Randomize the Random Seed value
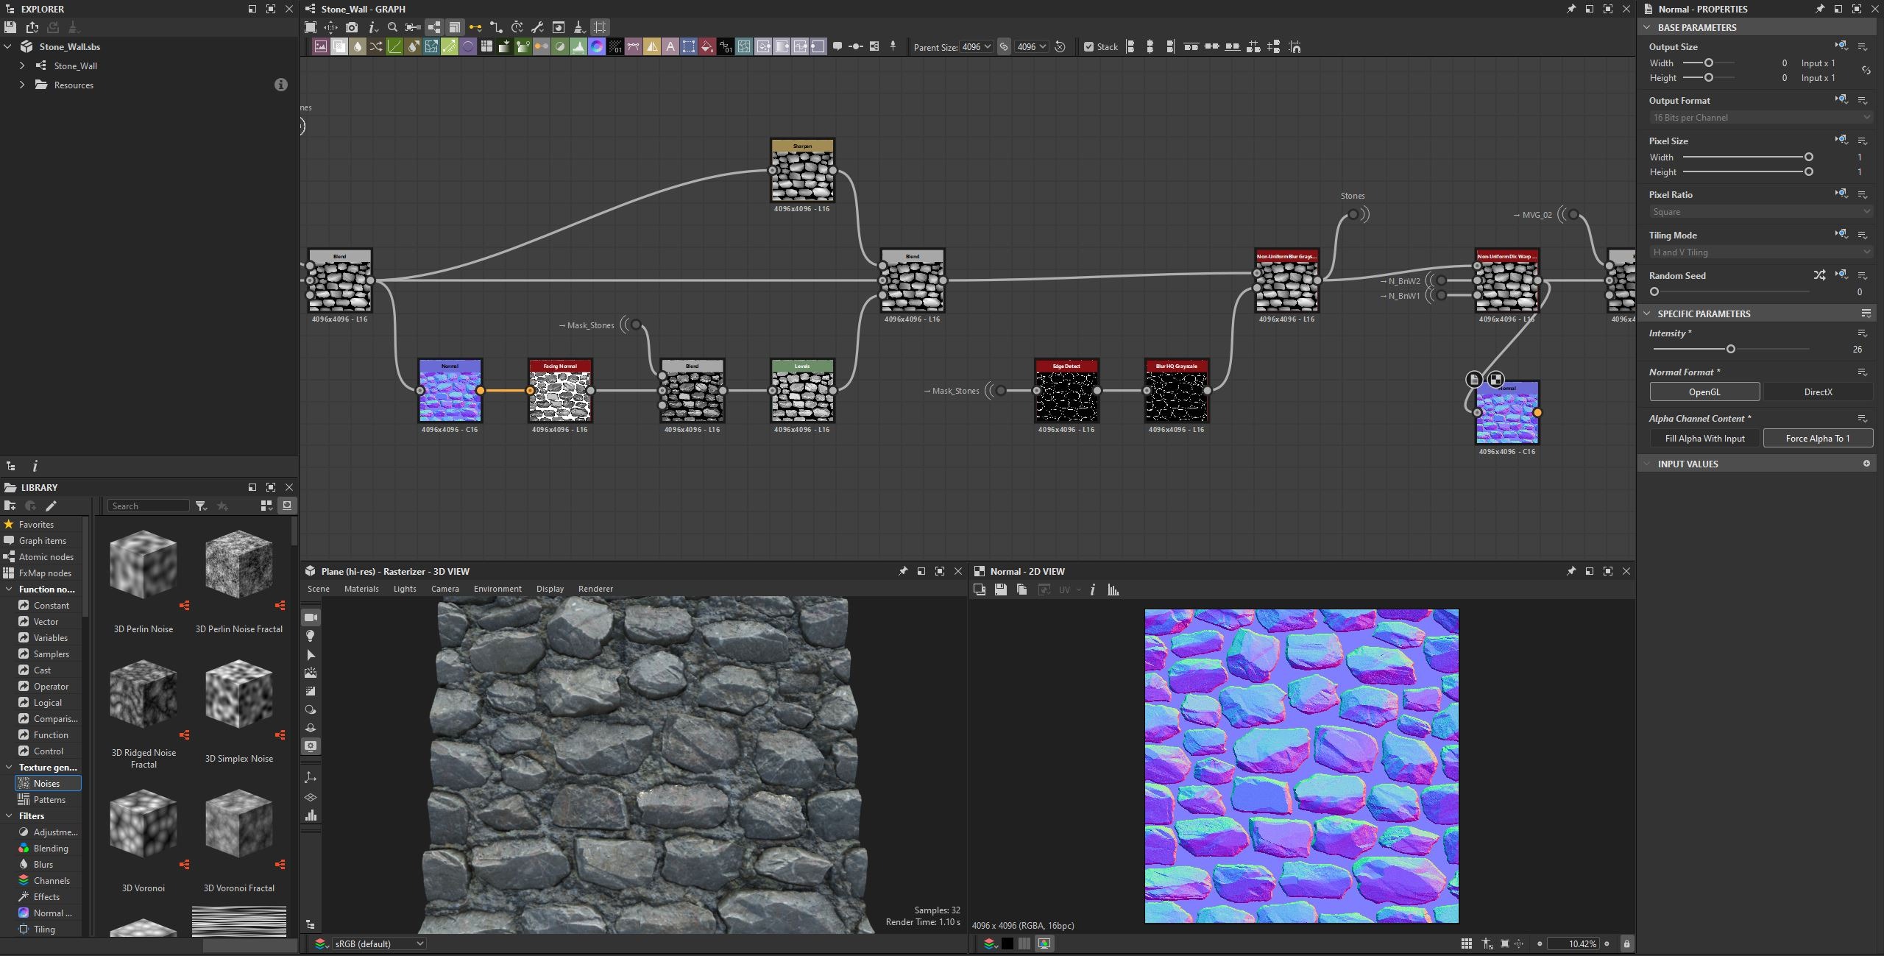This screenshot has width=1884, height=956. coord(1819,275)
